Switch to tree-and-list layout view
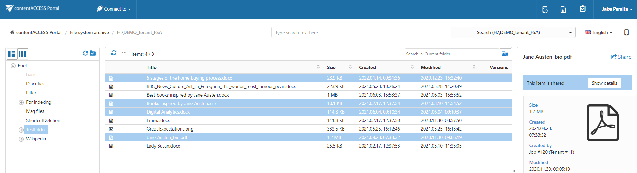Image resolution: width=637 pixels, height=173 pixels. click(12, 54)
